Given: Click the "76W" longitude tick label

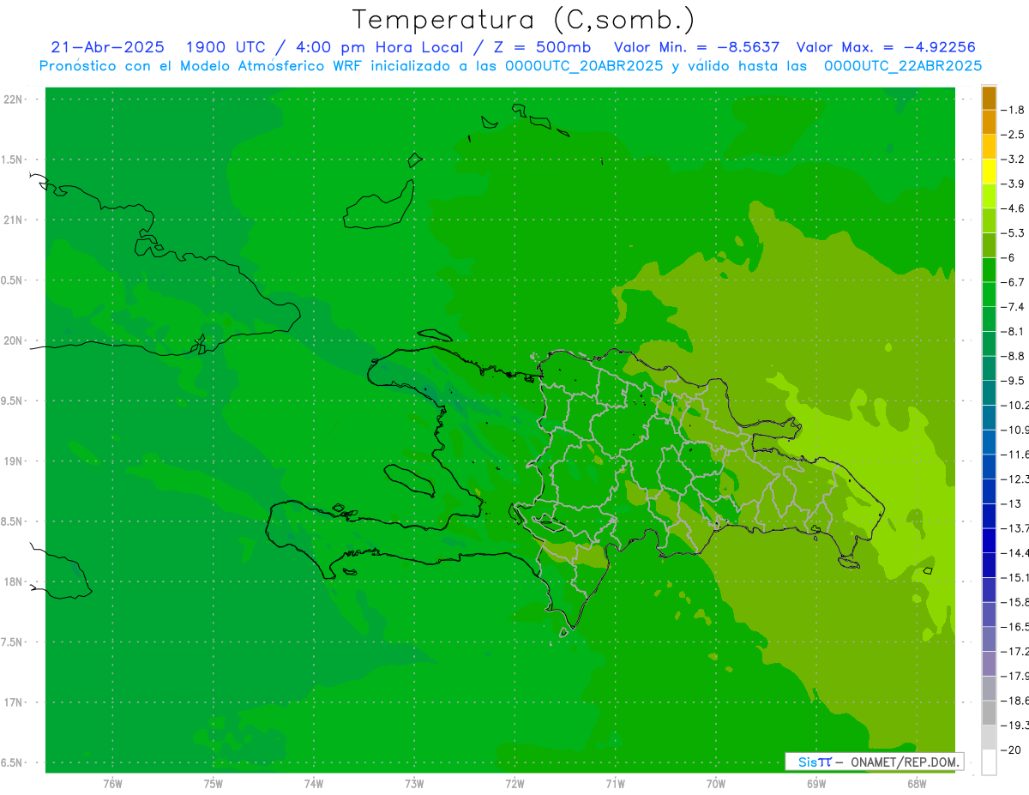Looking at the screenshot, I should [112, 784].
